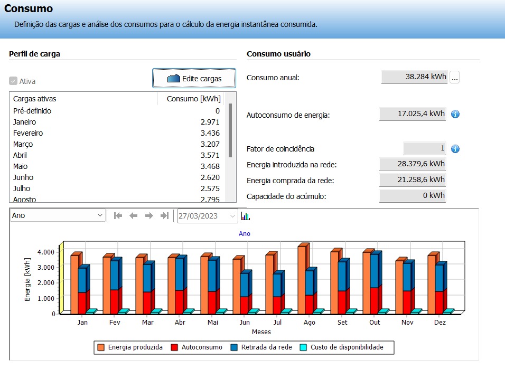Click the Energia produzida legend swatch
The width and height of the screenshot is (505, 369).
click(x=101, y=347)
